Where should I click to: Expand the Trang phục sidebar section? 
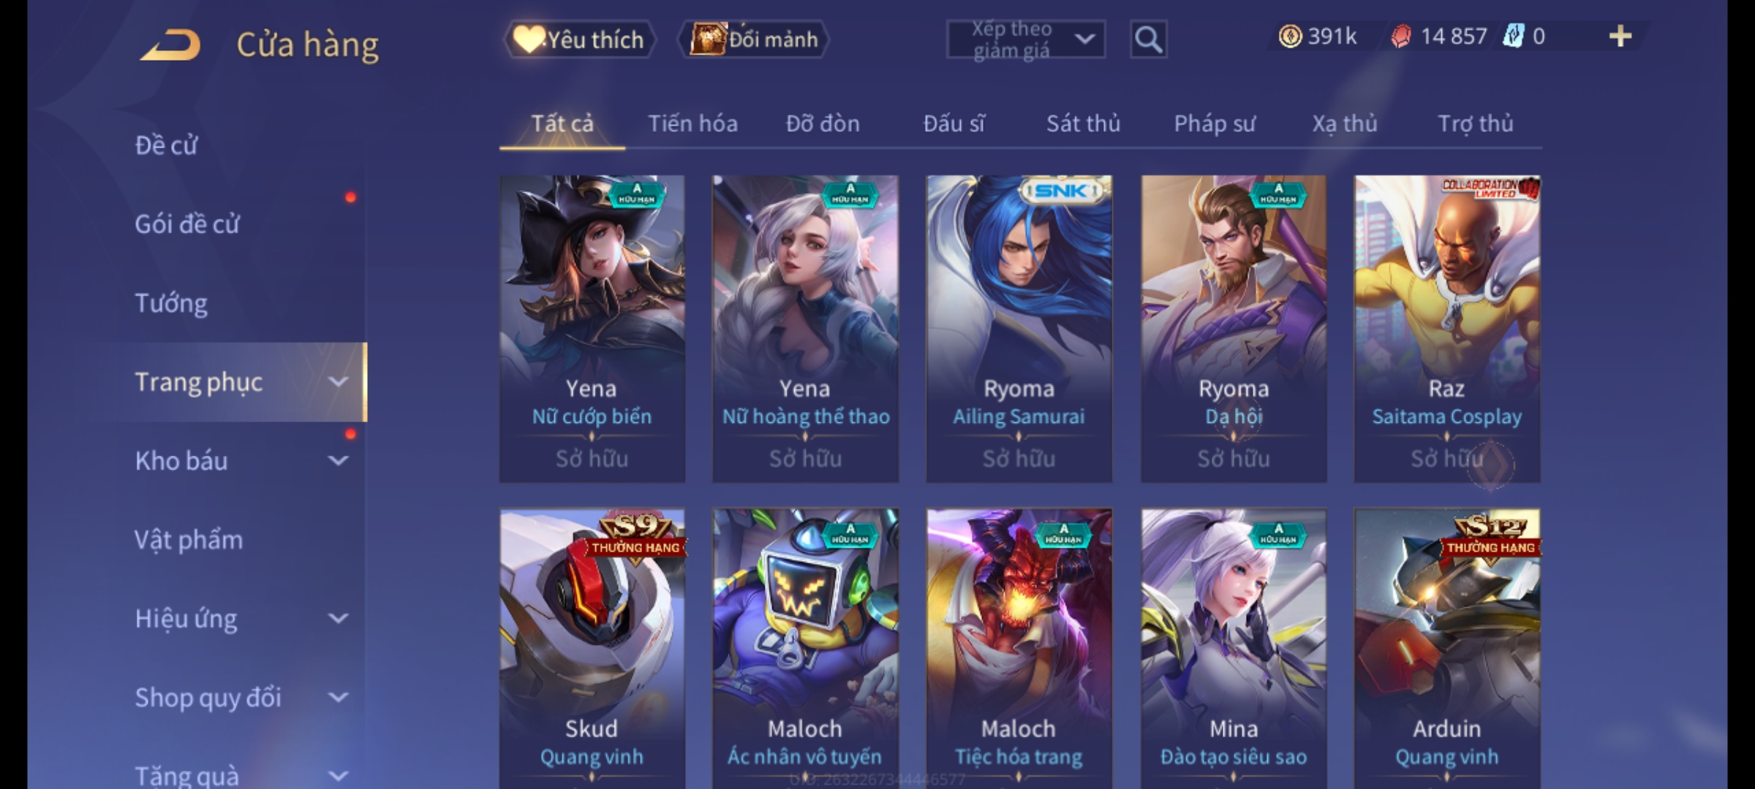coord(338,382)
